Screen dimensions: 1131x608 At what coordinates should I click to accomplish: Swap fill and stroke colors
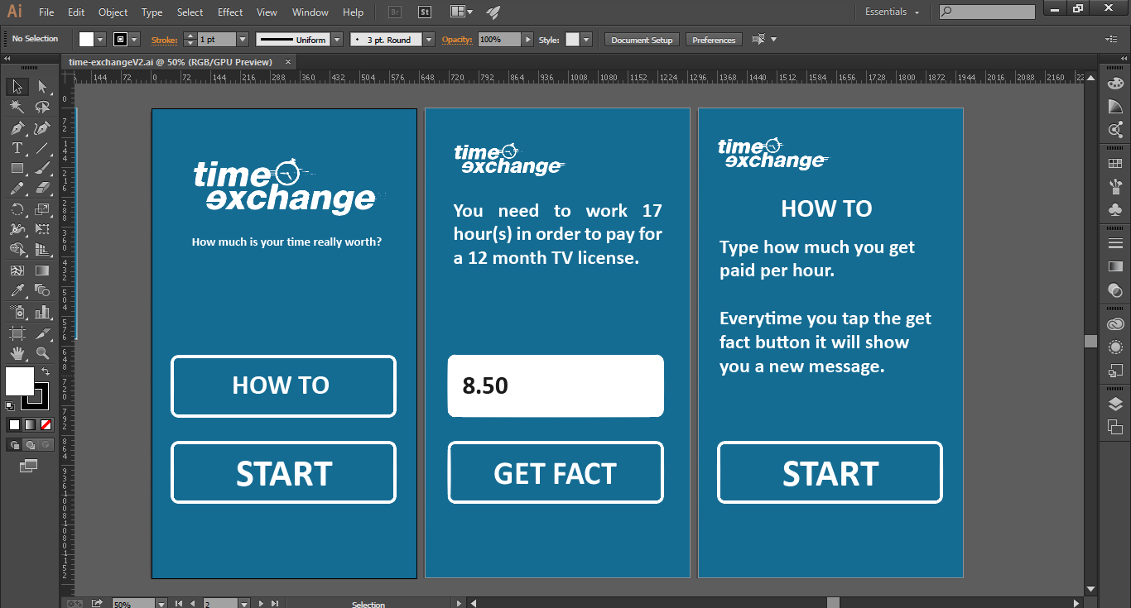tap(46, 372)
